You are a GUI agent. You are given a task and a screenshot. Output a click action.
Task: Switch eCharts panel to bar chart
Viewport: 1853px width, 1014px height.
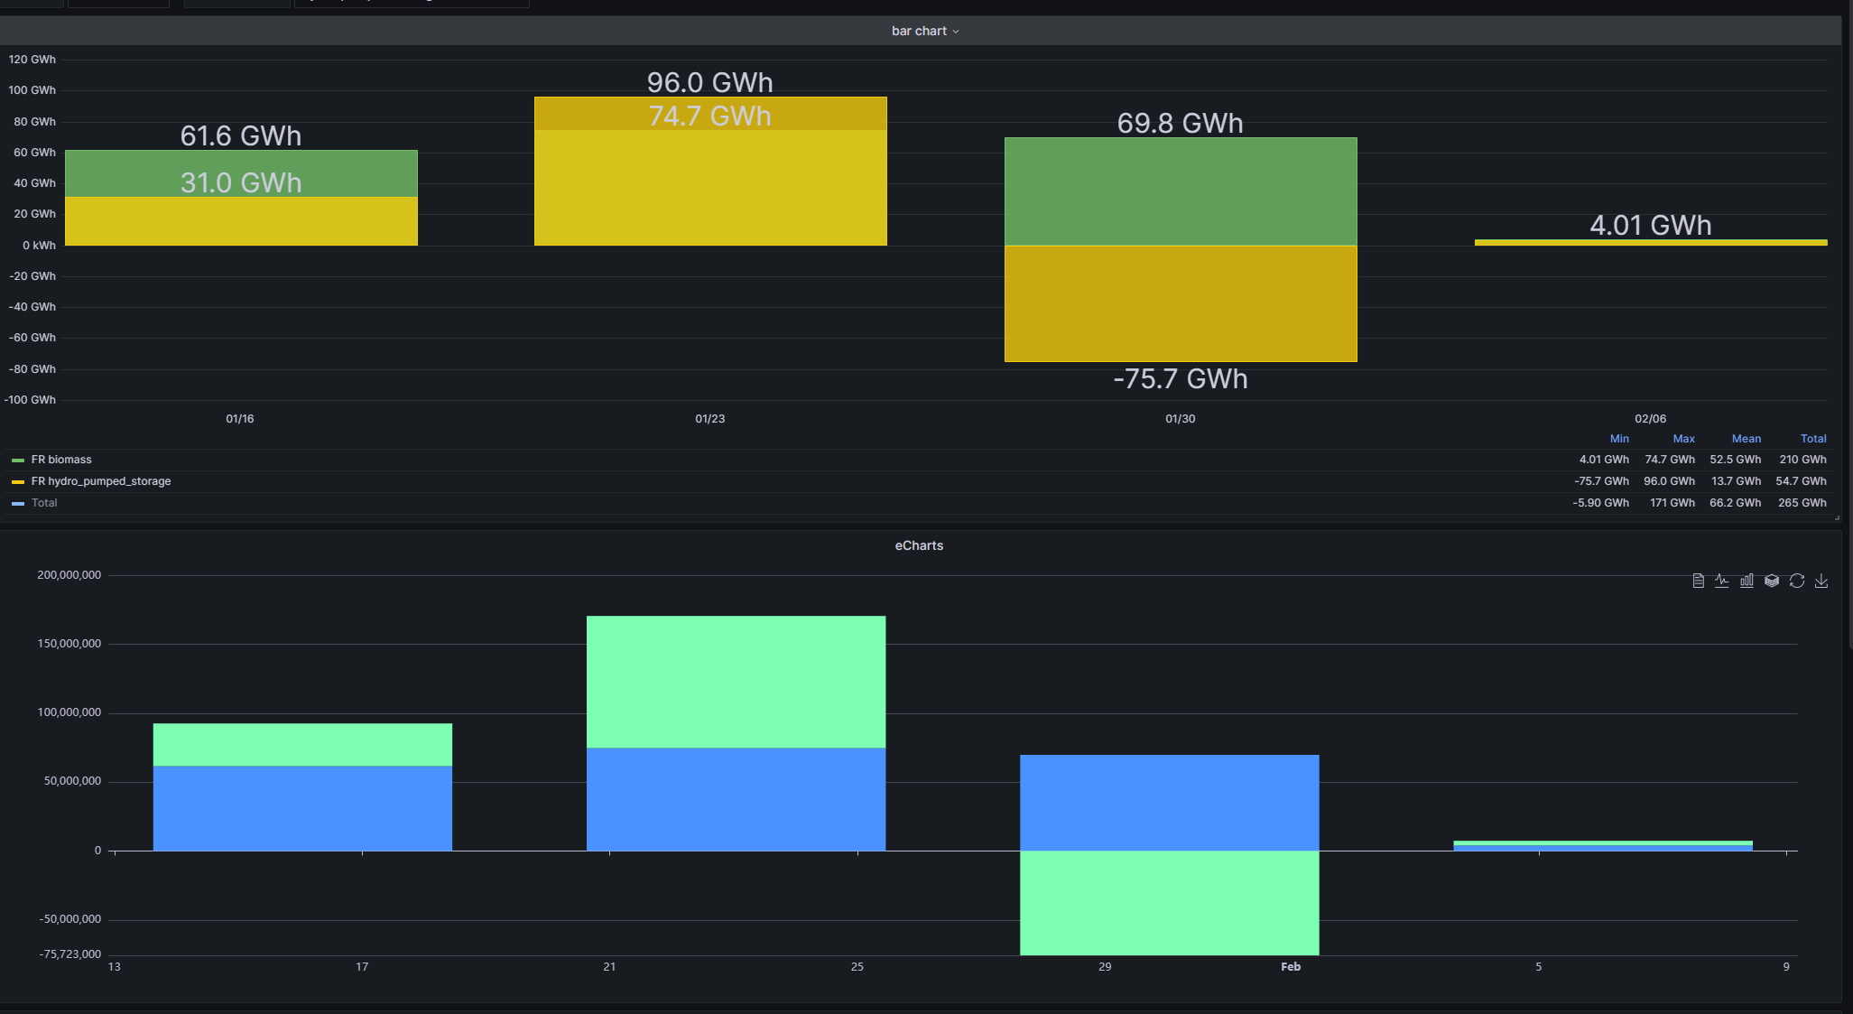pos(1746,581)
